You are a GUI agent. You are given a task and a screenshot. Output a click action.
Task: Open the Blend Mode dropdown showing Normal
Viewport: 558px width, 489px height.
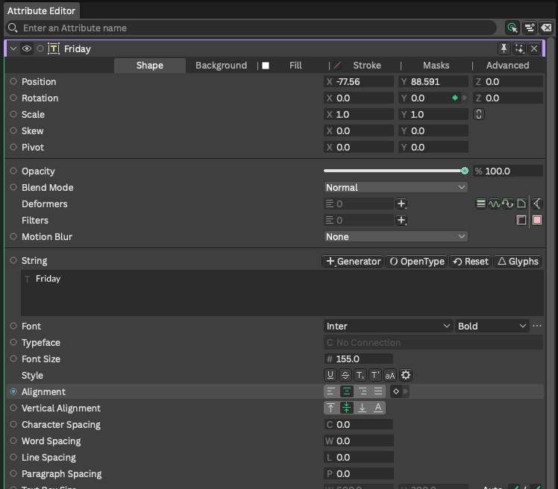[x=395, y=187]
